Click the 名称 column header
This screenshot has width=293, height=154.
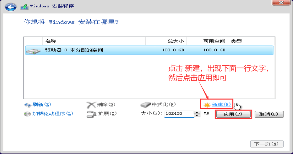click(94, 41)
